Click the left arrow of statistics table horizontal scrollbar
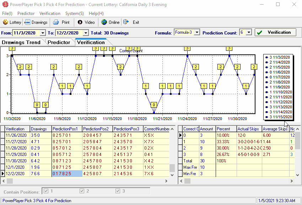The image size is (302, 205). click(x=181, y=181)
